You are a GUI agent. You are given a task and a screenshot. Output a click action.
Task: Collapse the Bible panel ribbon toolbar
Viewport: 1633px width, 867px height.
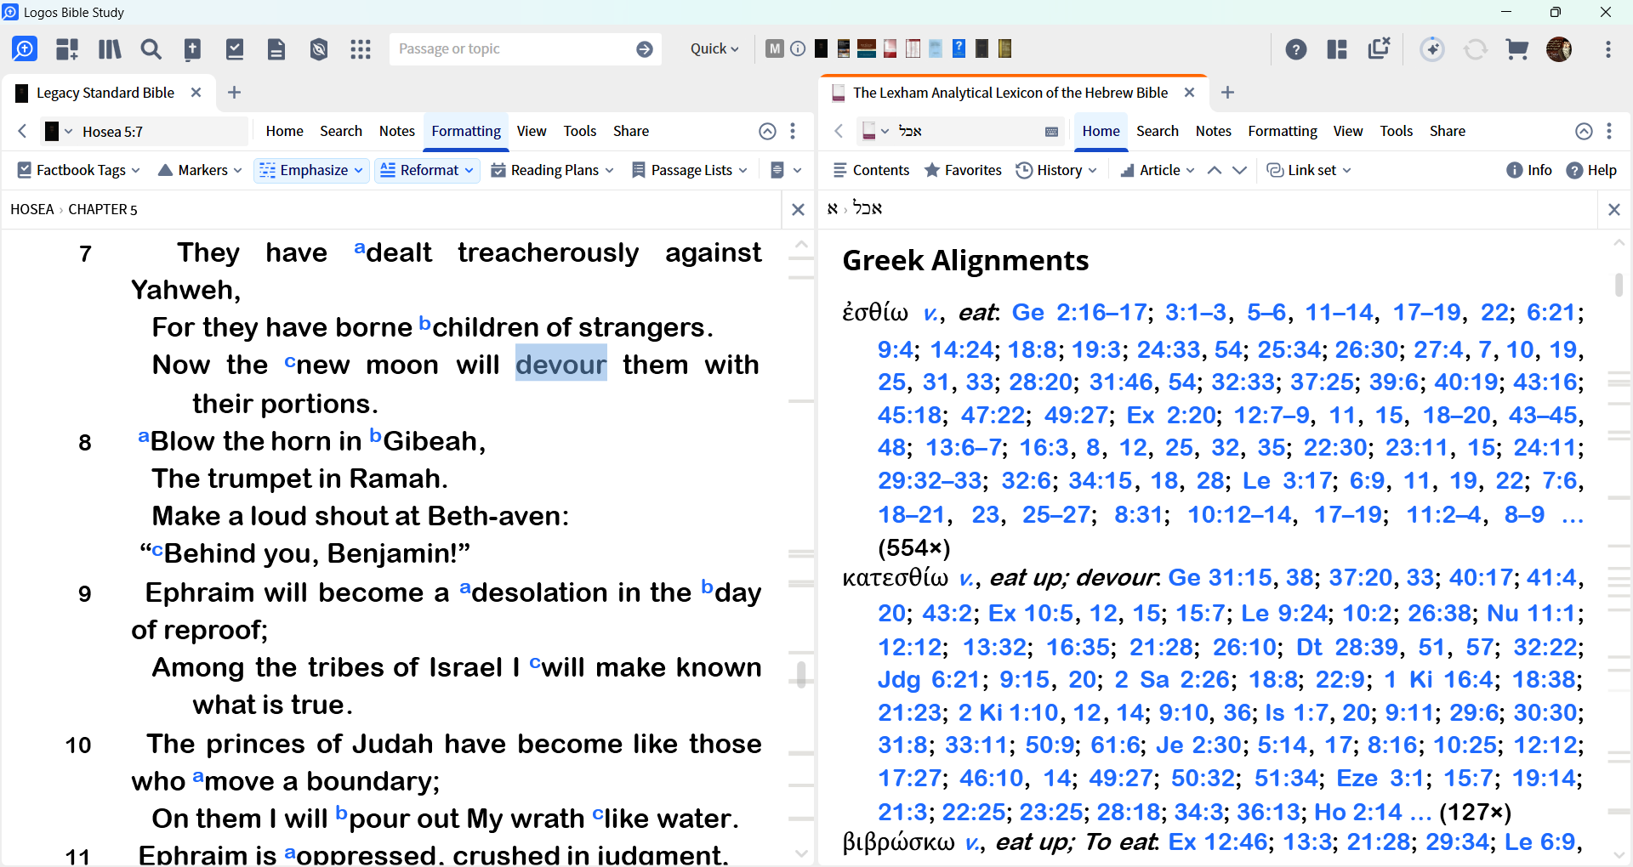(x=767, y=131)
